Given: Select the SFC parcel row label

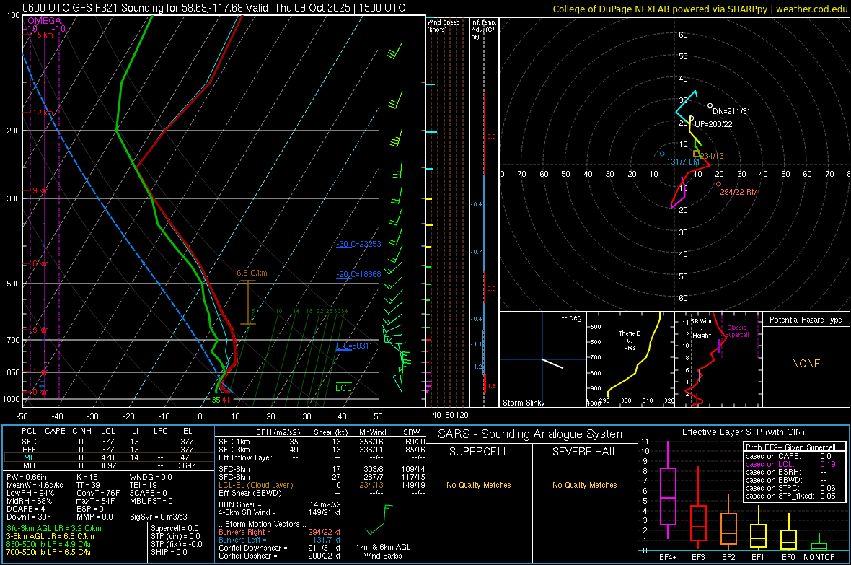Looking at the screenshot, I should (29, 442).
